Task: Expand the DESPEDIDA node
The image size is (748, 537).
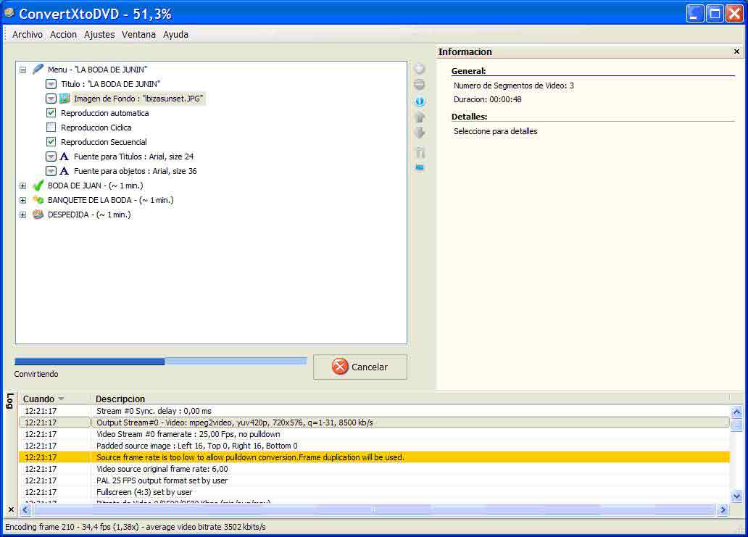Action: [x=22, y=215]
